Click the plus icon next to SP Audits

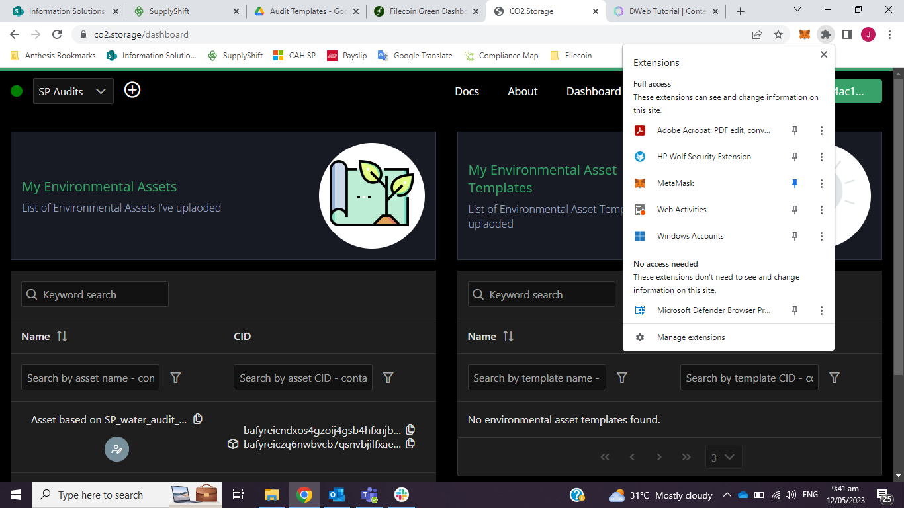tap(132, 90)
